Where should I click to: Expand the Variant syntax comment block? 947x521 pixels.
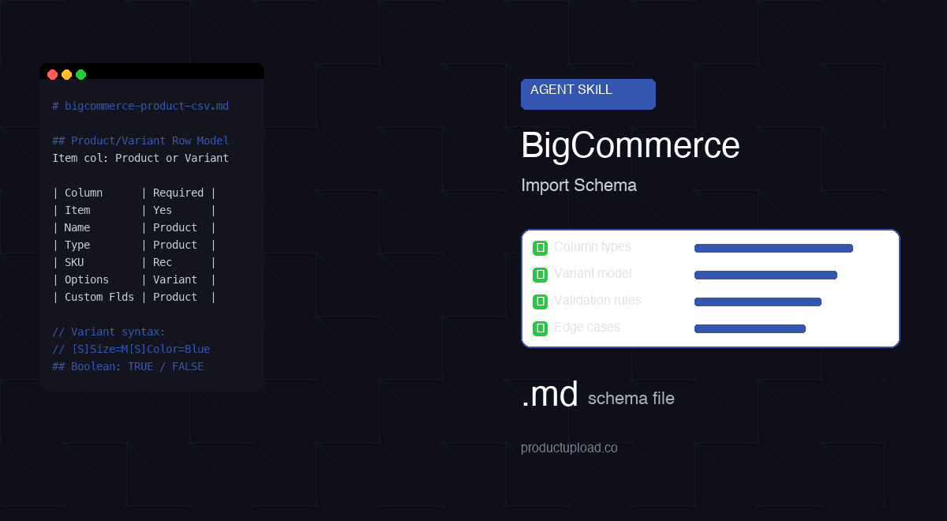(108, 332)
